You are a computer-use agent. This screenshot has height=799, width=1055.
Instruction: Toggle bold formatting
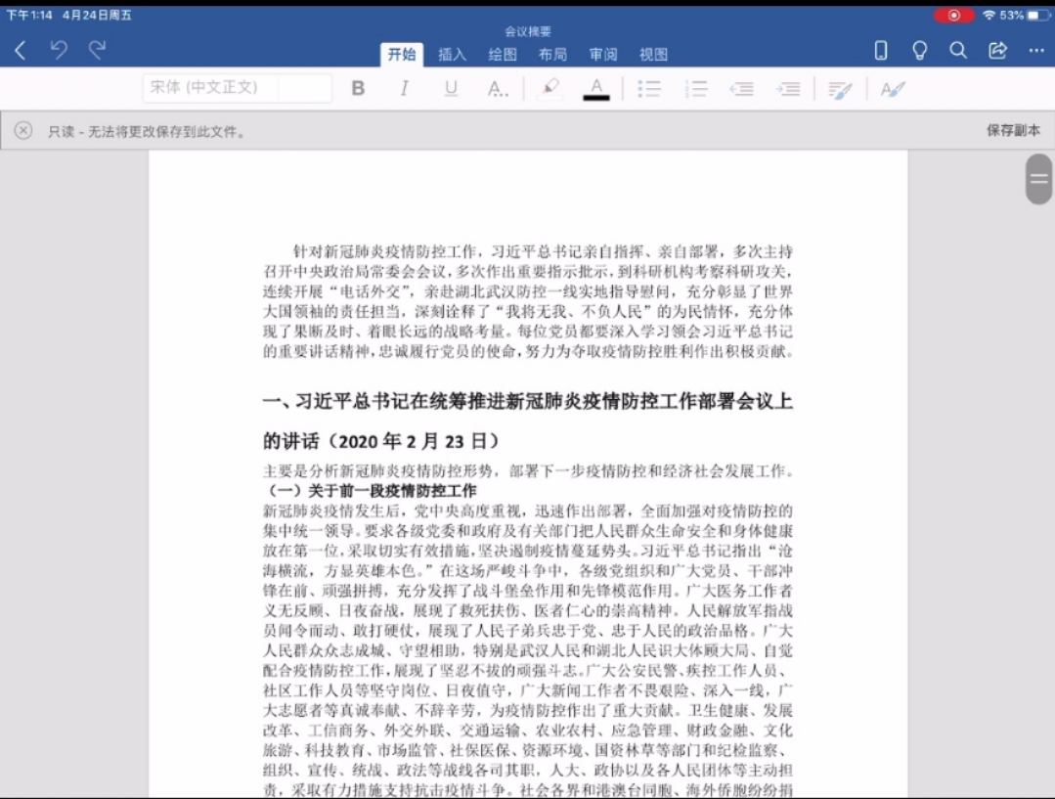(x=358, y=88)
